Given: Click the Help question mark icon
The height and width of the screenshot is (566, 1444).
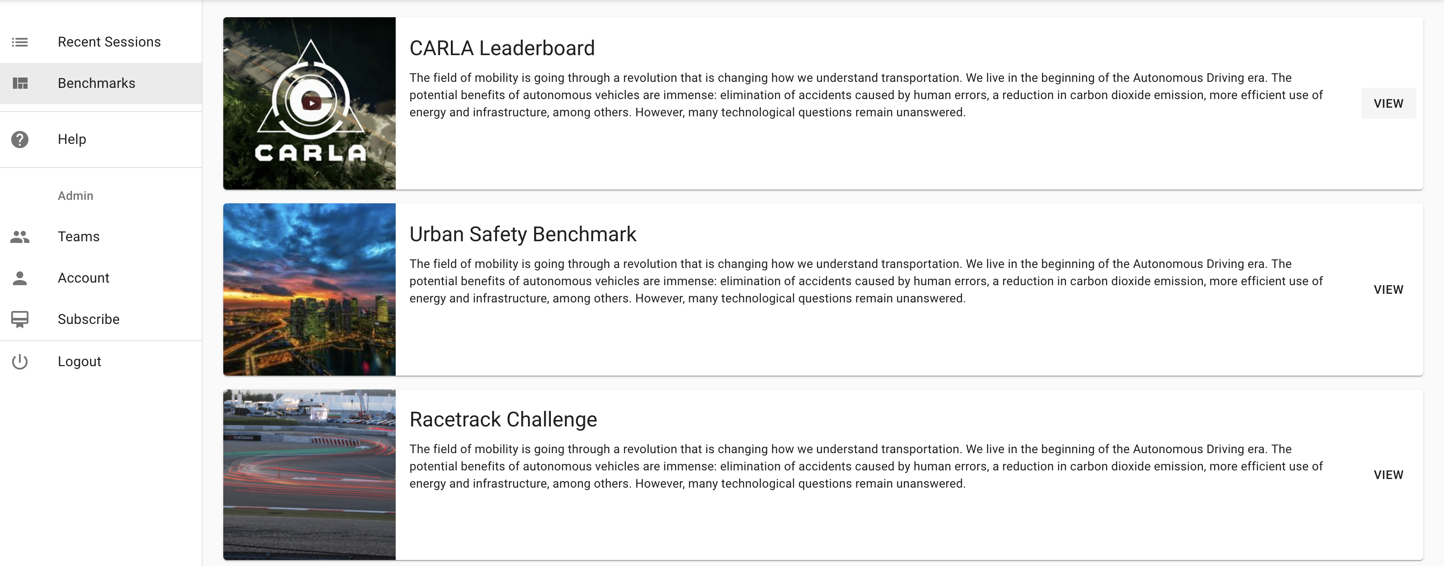Looking at the screenshot, I should tap(20, 140).
